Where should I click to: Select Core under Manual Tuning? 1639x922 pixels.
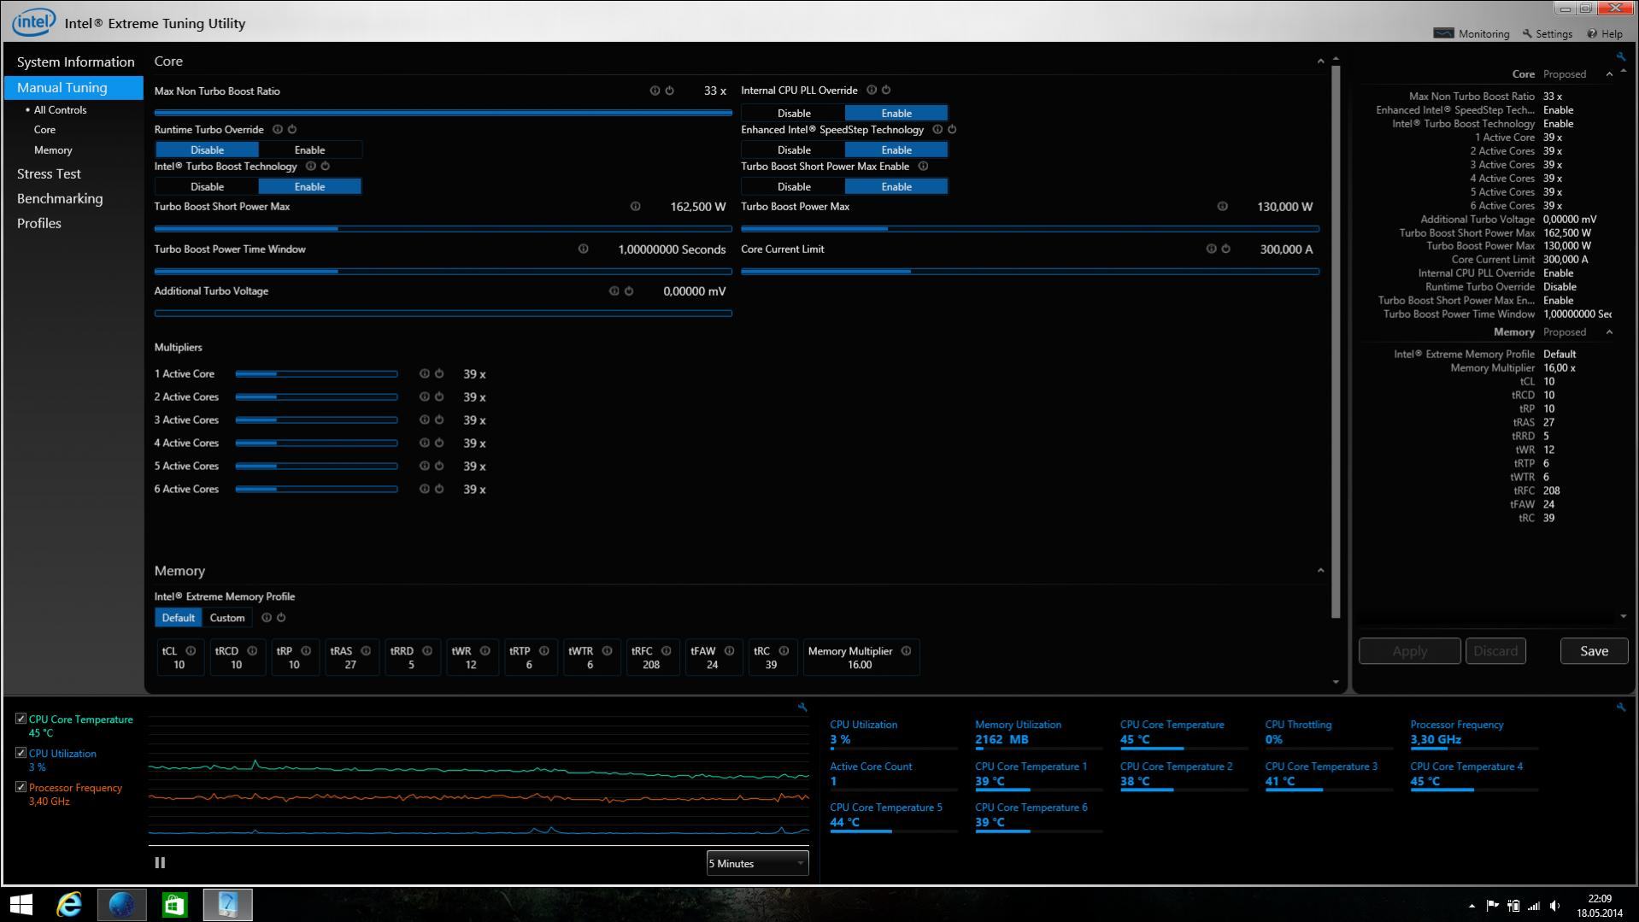pos(44,130)
